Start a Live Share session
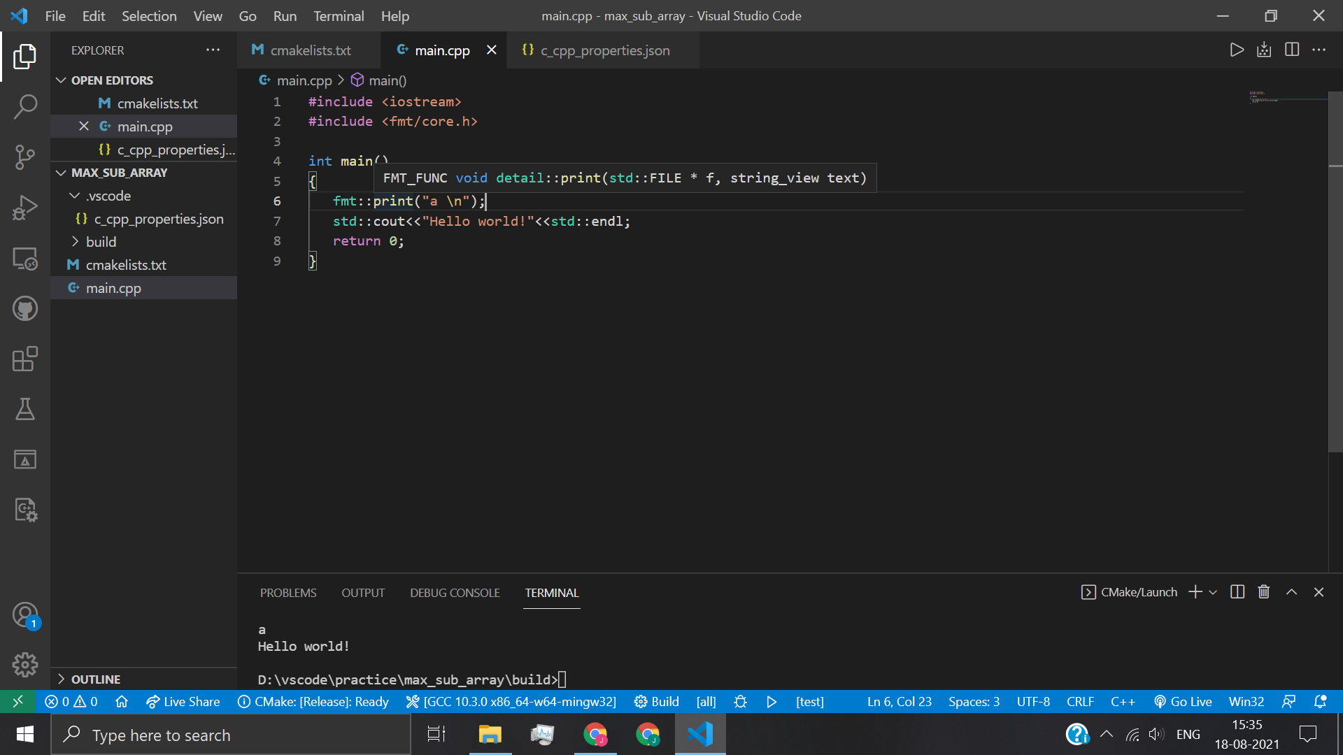The width and height of the screenshot is (1343, 755). 183,701
